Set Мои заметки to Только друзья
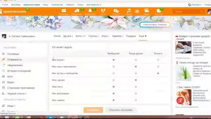 click(x=136, y=100)
